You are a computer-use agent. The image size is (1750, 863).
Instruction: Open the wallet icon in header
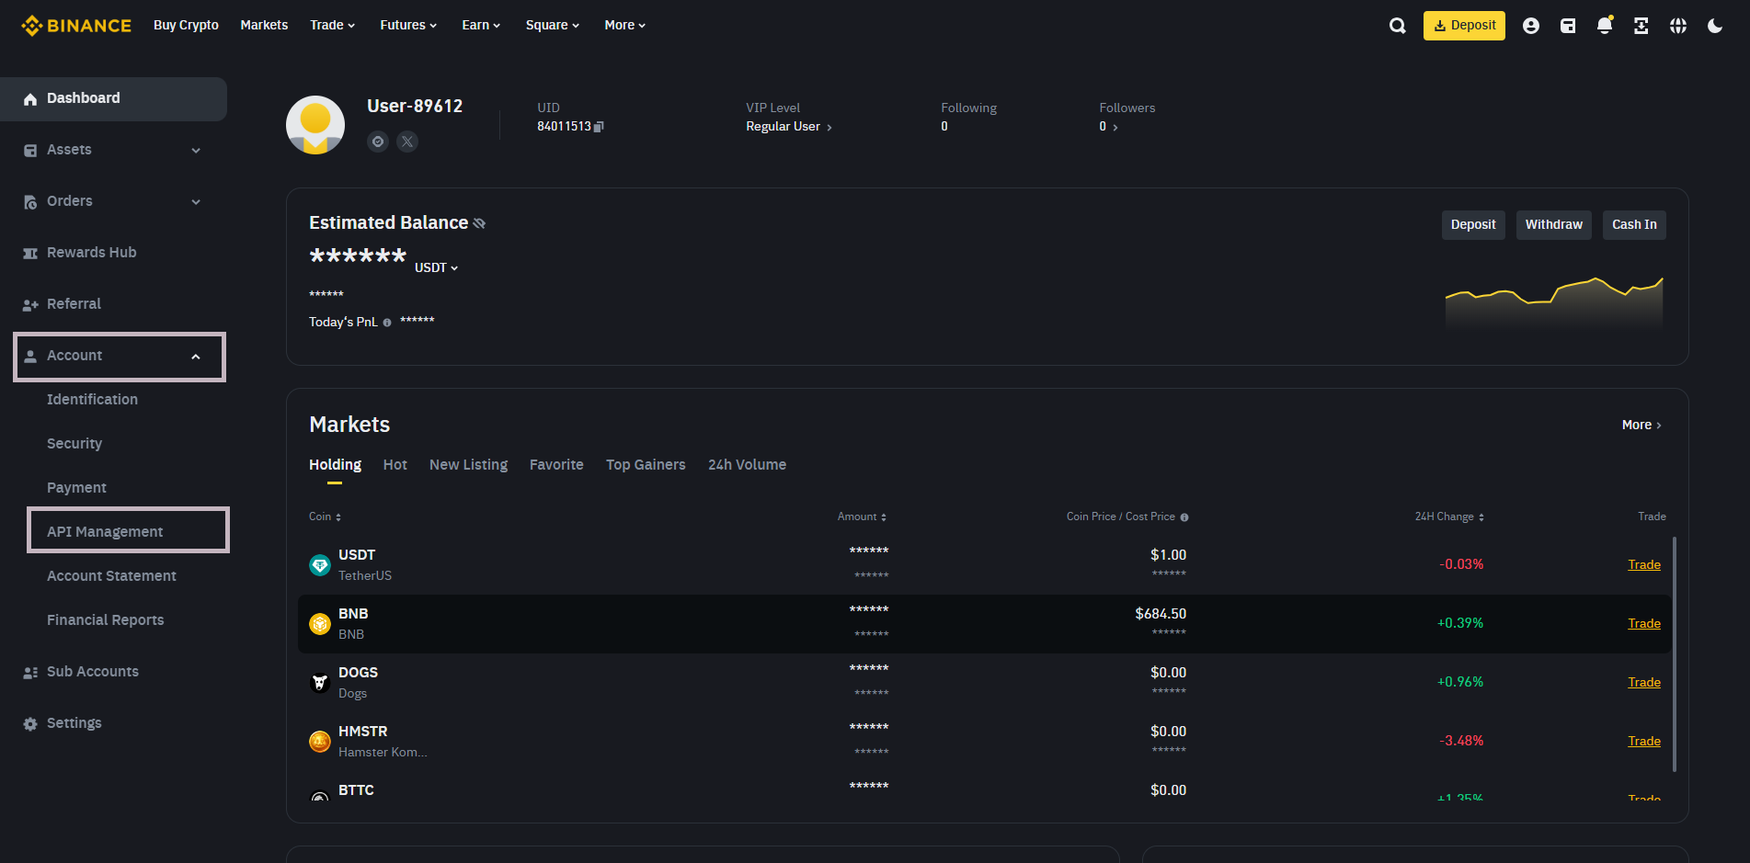click(x=1568, y=26)
